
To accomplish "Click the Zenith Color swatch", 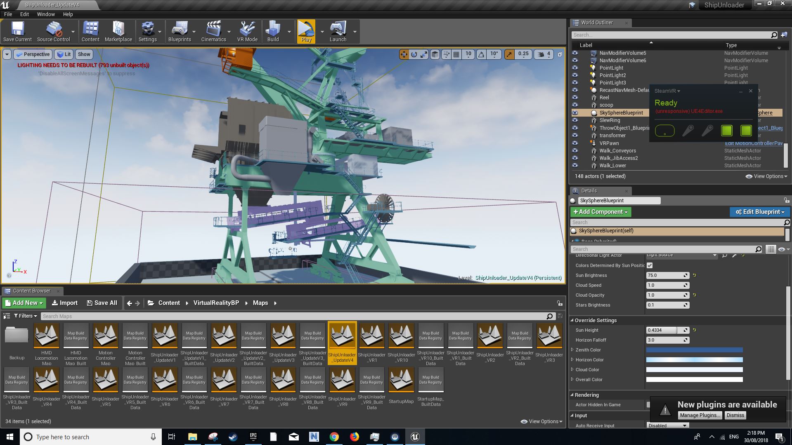I will point(694,350).
